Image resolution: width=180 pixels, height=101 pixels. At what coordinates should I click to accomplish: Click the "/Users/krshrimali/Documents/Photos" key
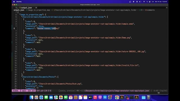pyautogui.click(x=39, y=77)
